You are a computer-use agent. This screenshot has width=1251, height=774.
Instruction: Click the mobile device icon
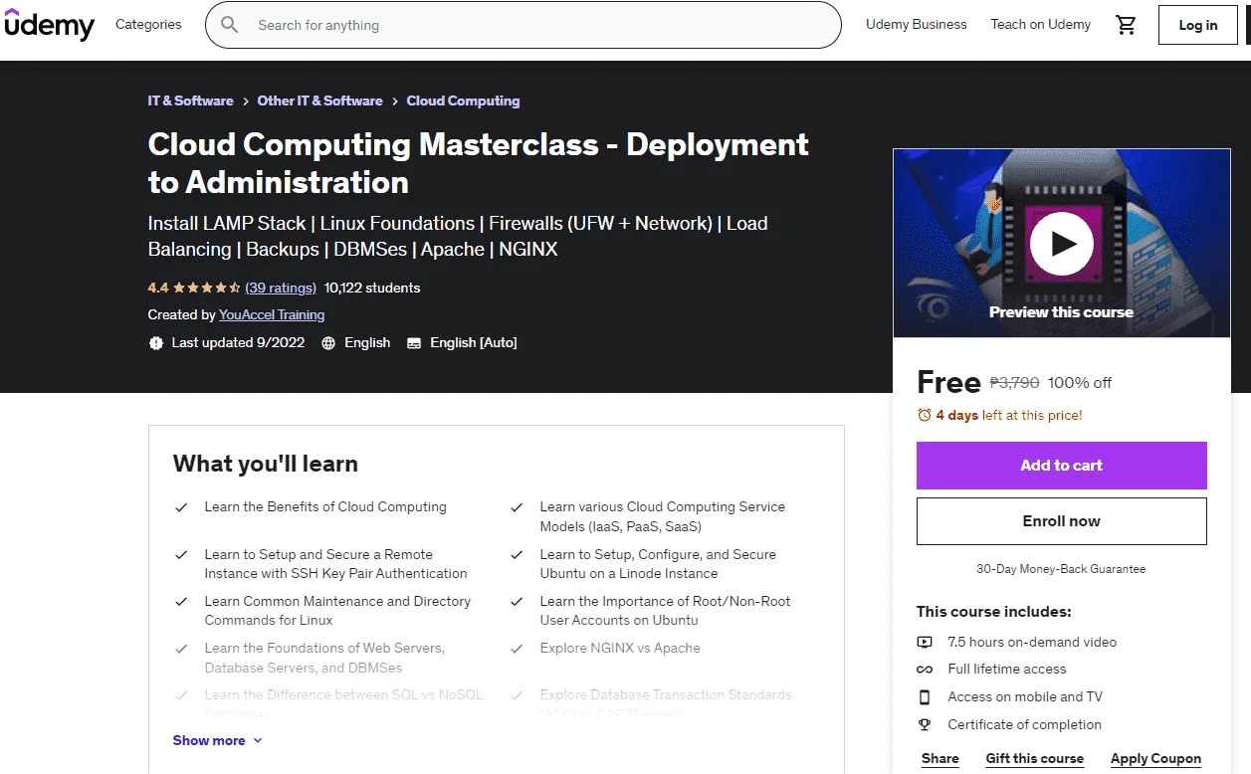tap(925, 696)
